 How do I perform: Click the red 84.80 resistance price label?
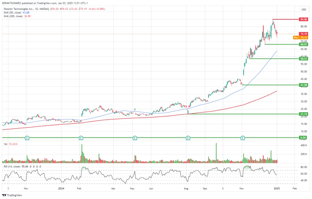tap(304, 19)
